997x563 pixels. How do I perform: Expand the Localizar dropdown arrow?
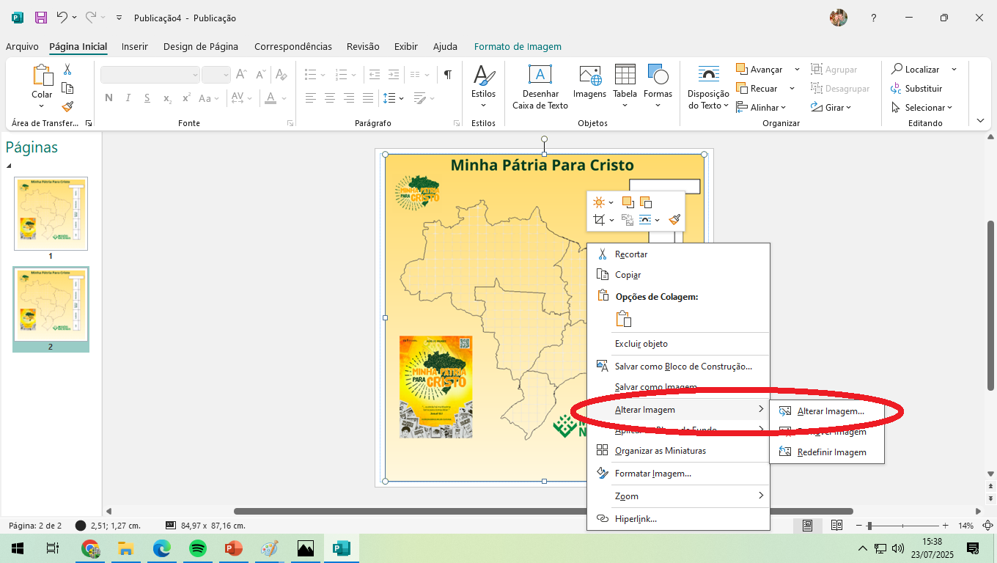tap(954, 70)
